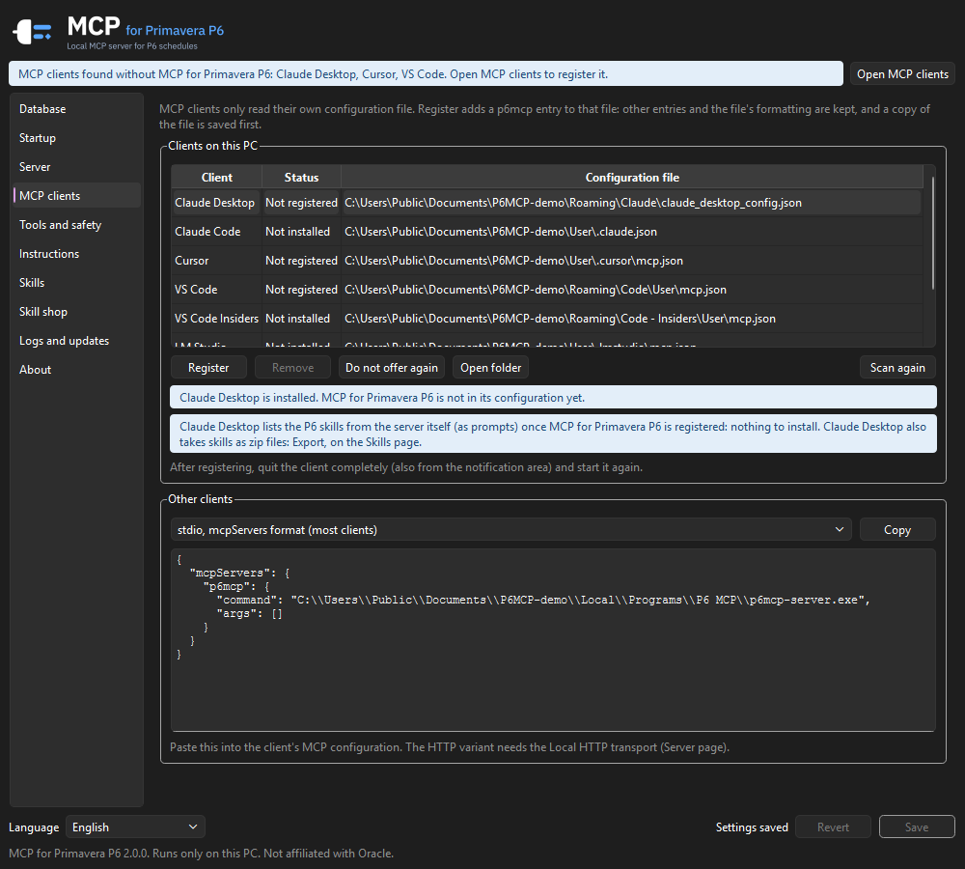
Task: Click the .cursor\mcp.json path cell
Action: click(x=631, y=261)
